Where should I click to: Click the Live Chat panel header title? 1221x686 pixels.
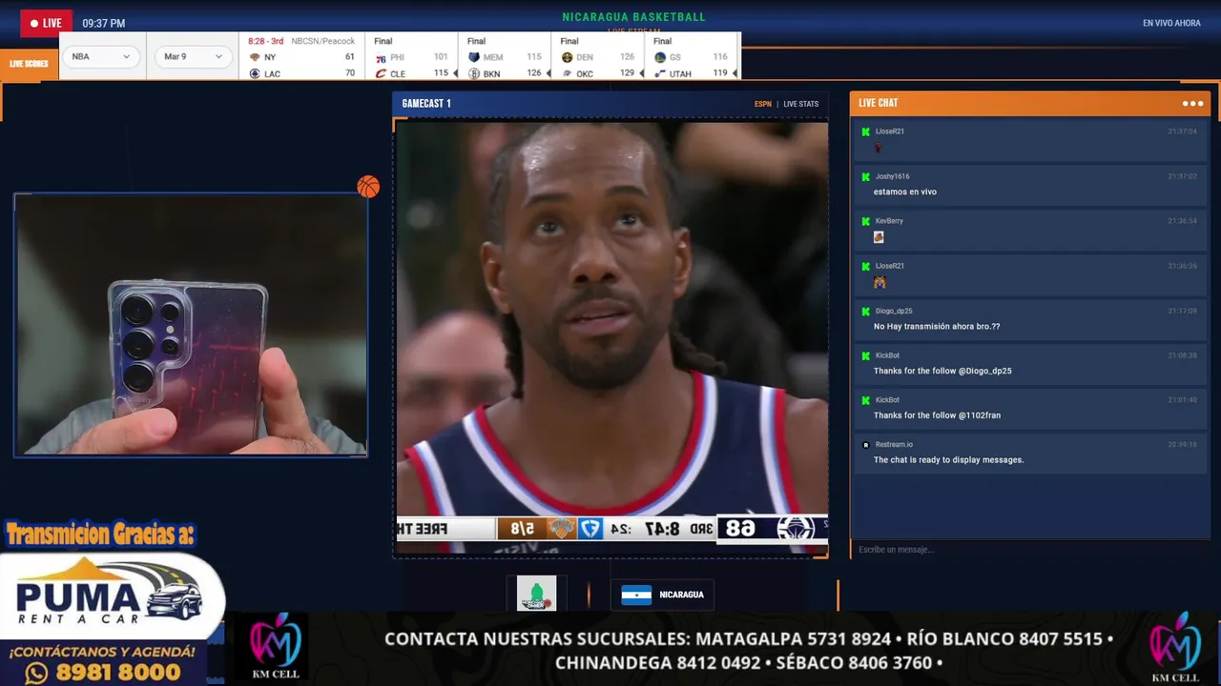coord(878,103)
